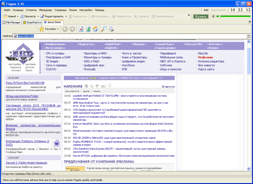The image size is (253, 184).
Task: Open the Принтеры и МФУ link
Action: pyautogui.click(x=95, y=53)
